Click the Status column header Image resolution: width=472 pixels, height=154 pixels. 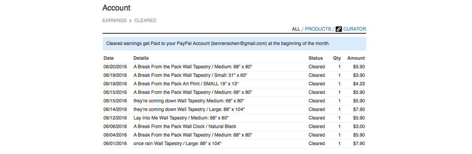(315, 58)
